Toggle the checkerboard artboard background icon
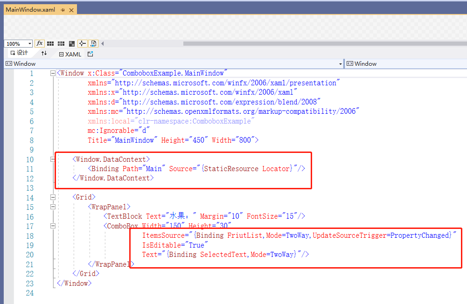 coord(72,43)
